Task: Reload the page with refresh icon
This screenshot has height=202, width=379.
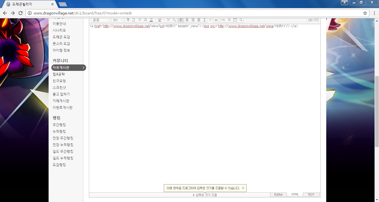Action: pyautogui.click(x=21, y=13)
